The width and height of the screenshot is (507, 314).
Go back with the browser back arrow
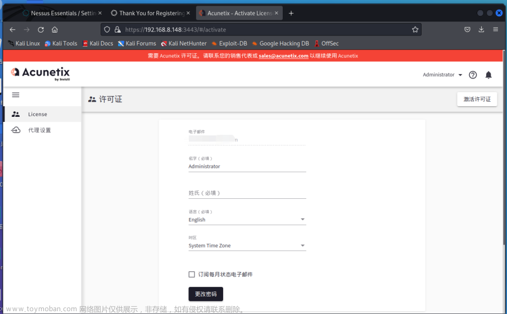coord(12,30)
